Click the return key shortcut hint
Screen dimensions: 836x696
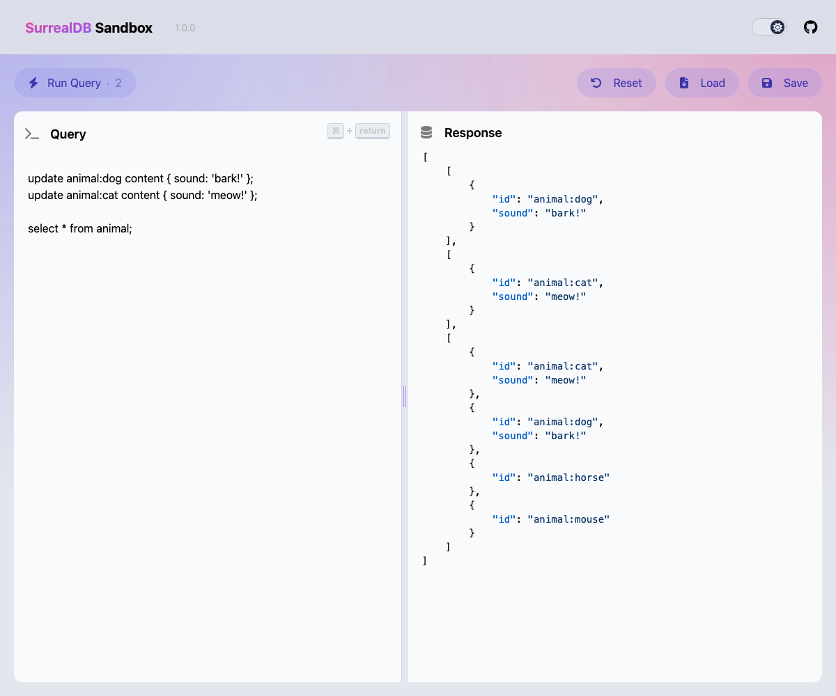372,131
